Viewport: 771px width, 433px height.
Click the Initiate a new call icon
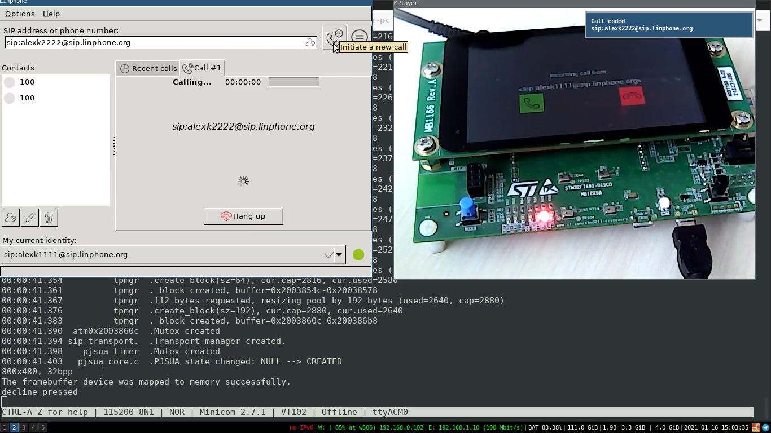point(335,38)
